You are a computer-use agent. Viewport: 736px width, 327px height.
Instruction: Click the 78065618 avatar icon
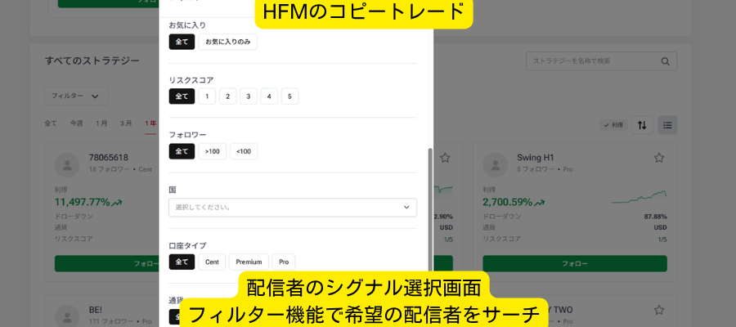[x=67, y=164]
